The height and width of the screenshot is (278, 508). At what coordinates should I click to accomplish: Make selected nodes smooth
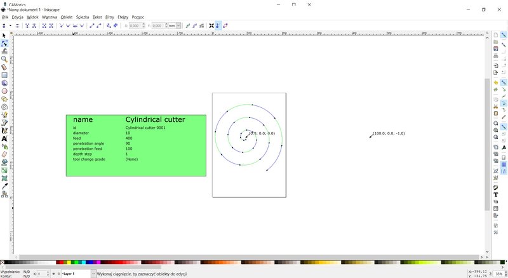point(68,25)
